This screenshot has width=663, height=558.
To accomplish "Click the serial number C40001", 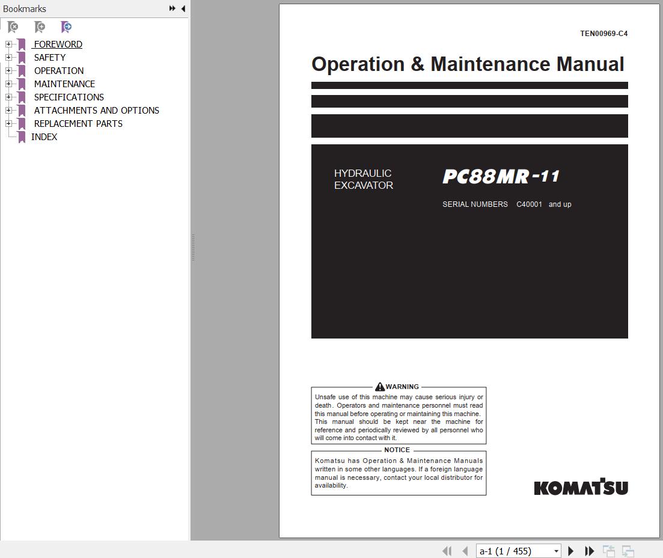I will 529,204.
